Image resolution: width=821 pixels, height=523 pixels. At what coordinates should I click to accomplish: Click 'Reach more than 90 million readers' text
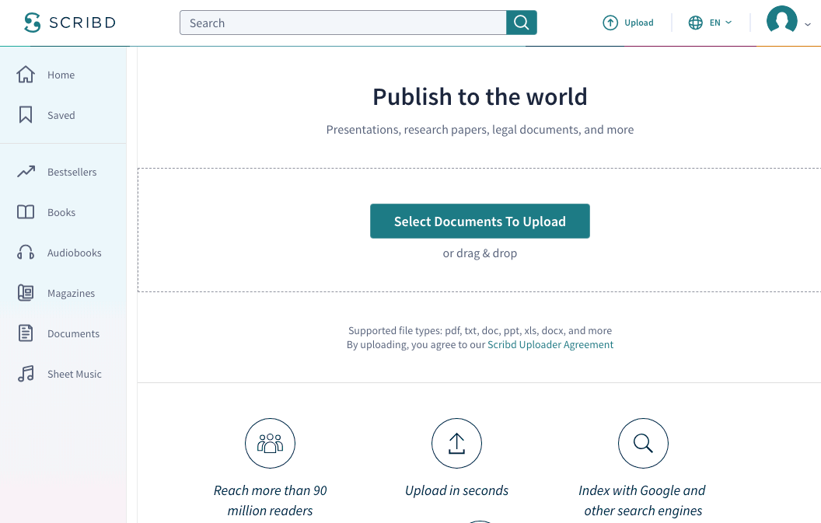(x=271, y=500)
